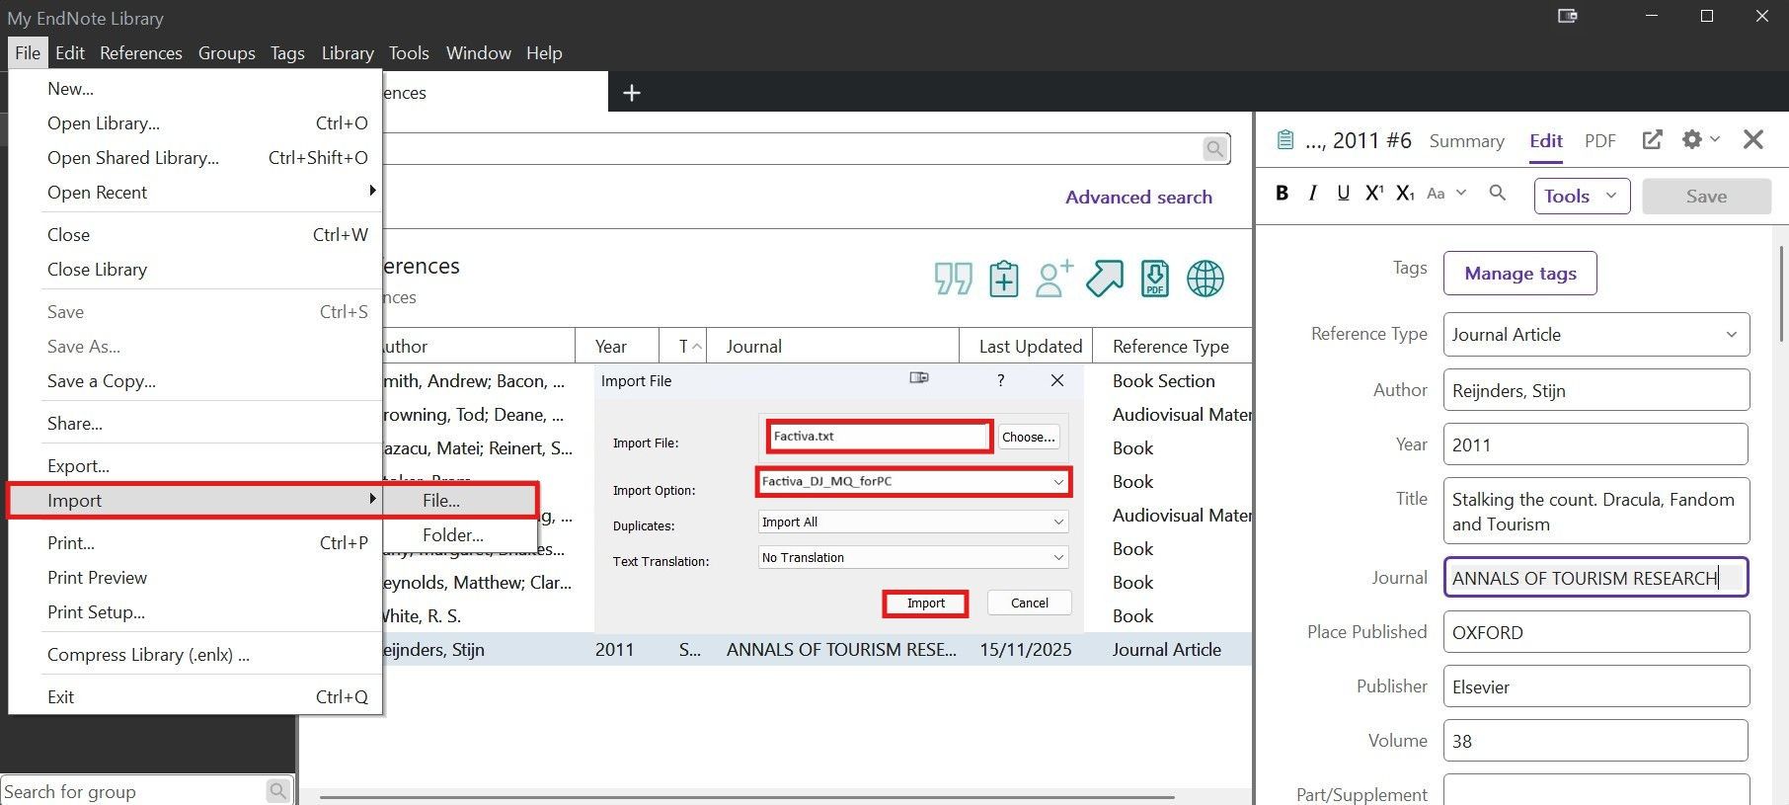This screenshot has height=805, width=1789.
Task: Click the Bold formatting icon
Action: click(1282, 194)
